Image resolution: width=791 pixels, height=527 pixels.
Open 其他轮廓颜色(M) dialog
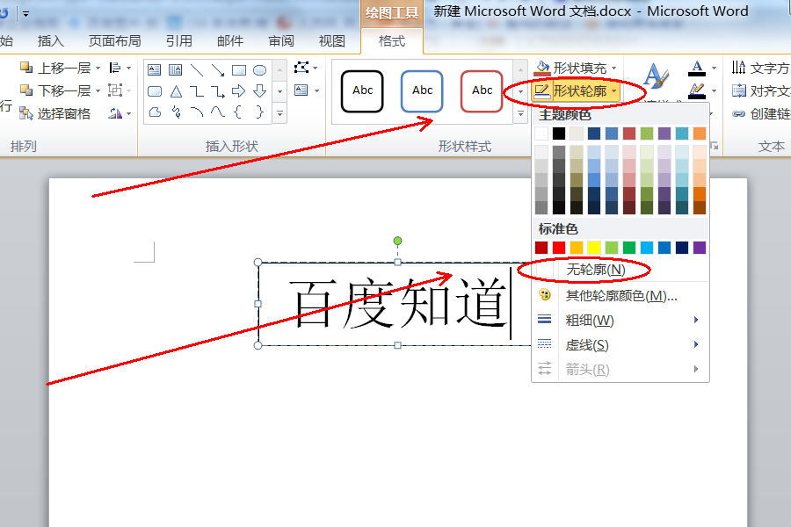[x=620, y=295]
